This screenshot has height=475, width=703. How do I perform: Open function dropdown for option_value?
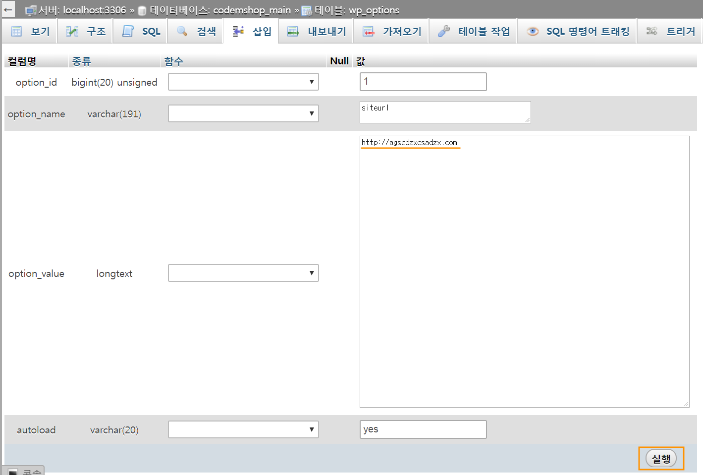pos(243,273)
